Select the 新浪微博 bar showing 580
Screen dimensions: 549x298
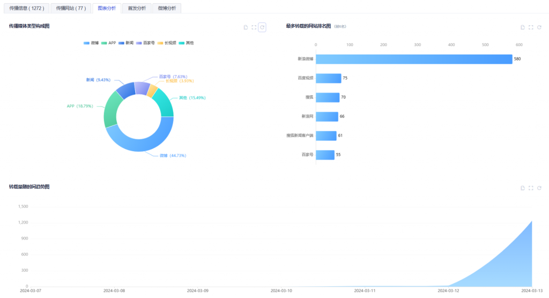coord(414,59)
